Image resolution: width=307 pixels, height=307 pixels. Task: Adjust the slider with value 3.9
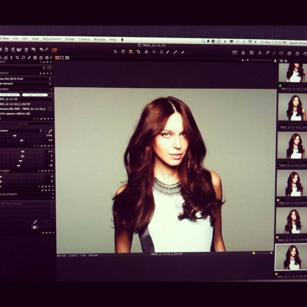tap(21, 140)
